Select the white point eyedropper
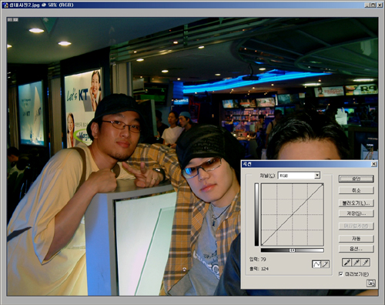Screen dimensions: 385x305 click(x=366, y=263)
